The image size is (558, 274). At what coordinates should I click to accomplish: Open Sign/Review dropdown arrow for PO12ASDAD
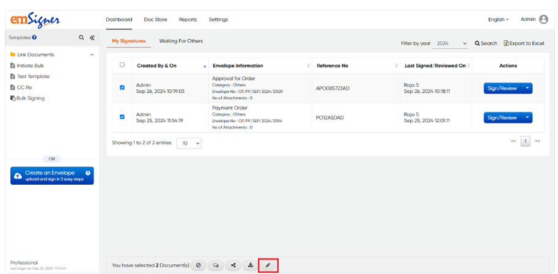(527, 117)
